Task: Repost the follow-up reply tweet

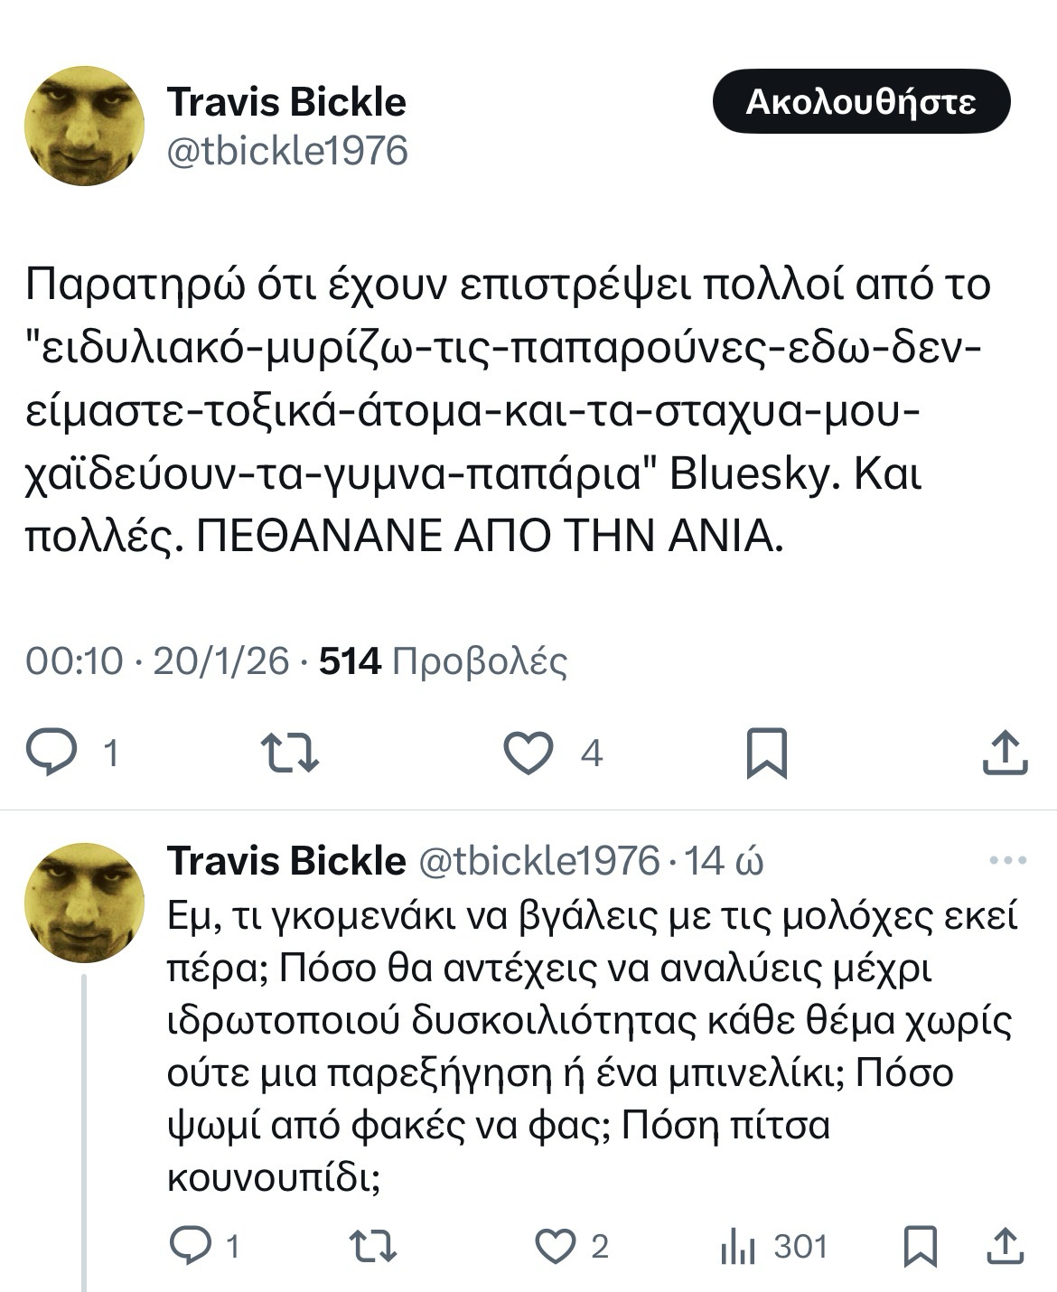Action: 373,1247
